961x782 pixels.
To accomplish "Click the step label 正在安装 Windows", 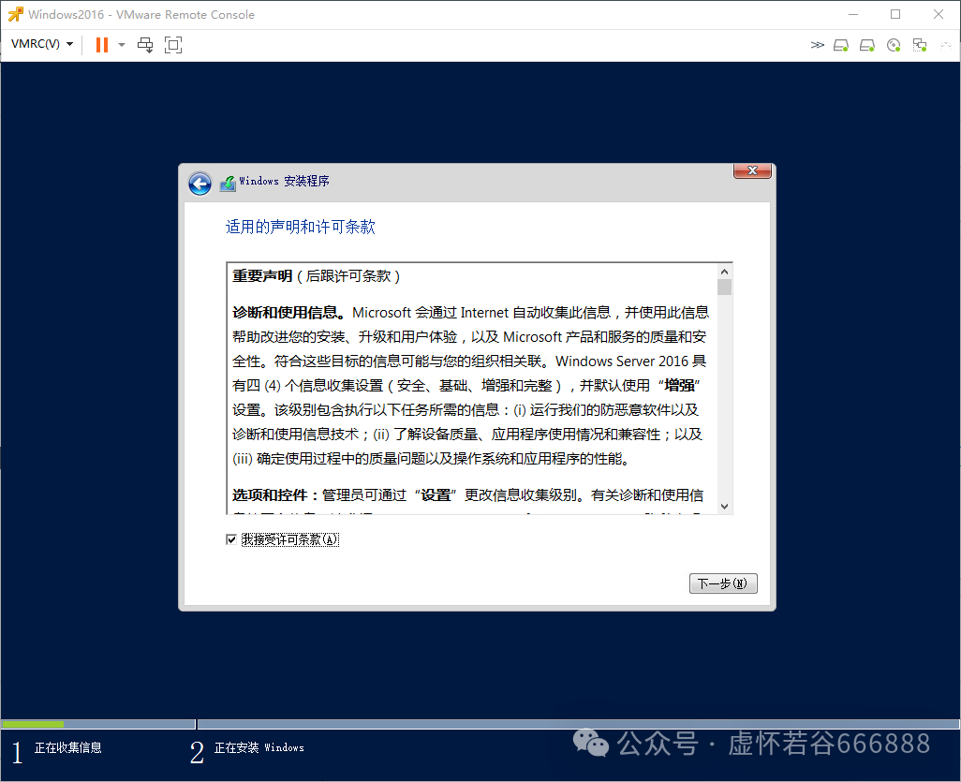I will pos(259,747).
